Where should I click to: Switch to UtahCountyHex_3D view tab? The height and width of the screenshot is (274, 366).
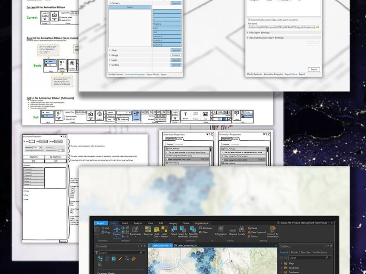[186, 246]
